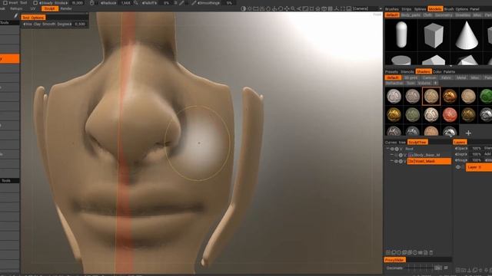Collapse the Root tree node
Screen dimensions: 492x276
click(x=387, y=149)
